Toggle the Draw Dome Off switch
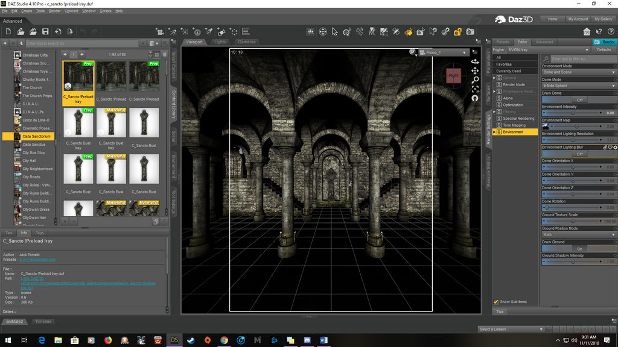 [579, 100]
